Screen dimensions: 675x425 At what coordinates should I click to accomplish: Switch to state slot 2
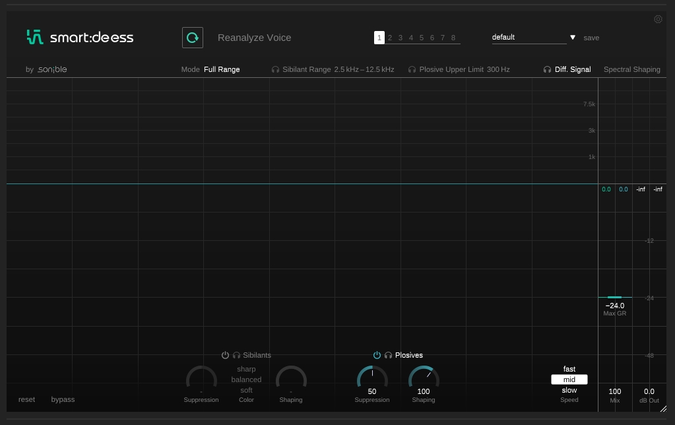390,38
